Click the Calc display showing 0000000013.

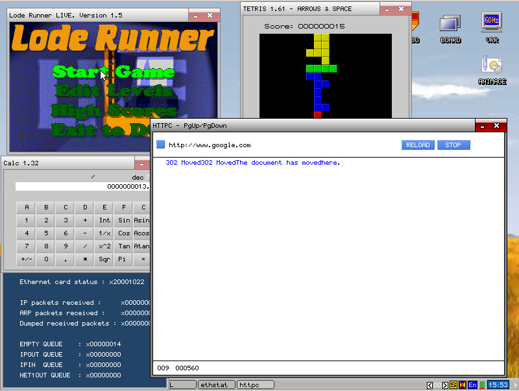point(82,187)
